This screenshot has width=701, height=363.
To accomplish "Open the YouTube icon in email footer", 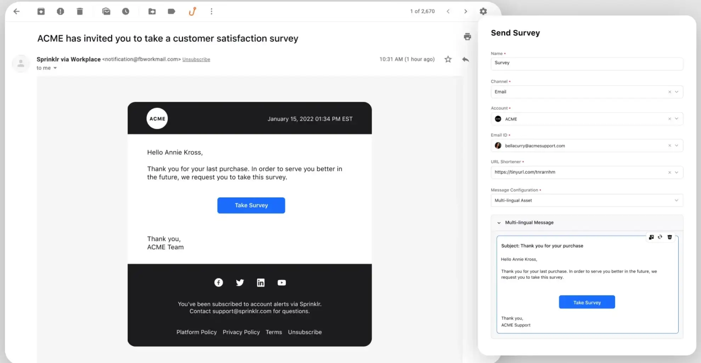I will click(x=282, y=282).
